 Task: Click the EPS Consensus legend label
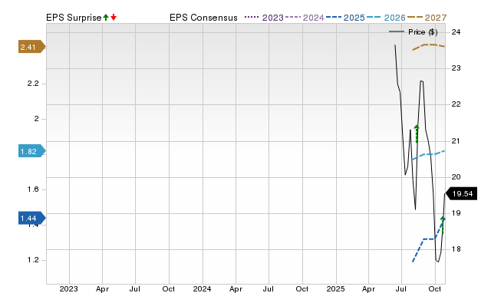click(x=203, y=18)
